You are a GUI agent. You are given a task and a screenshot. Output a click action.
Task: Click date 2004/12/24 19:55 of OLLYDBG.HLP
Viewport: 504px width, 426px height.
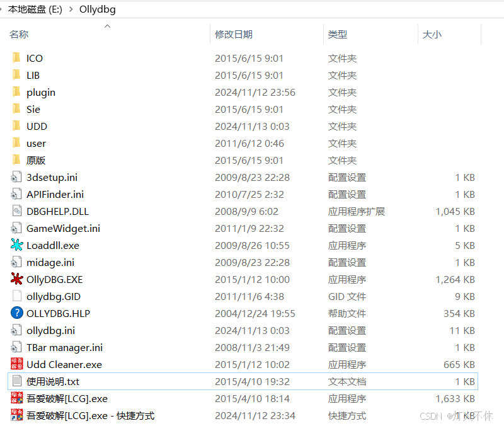(255, 313)
